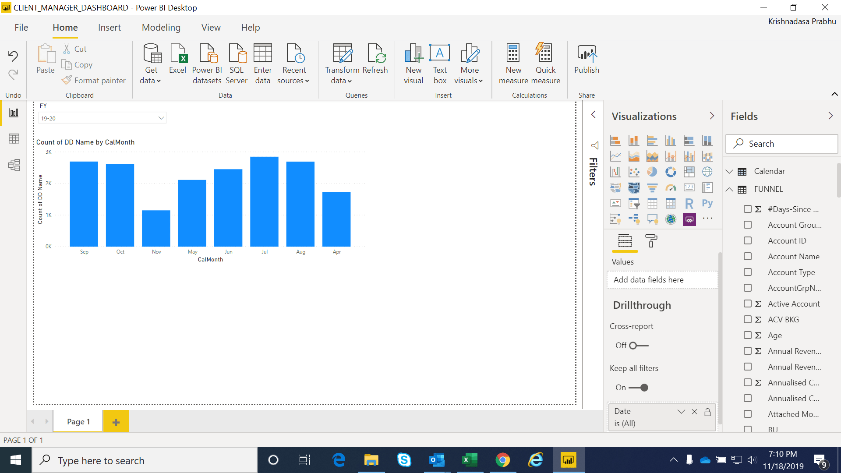841x473 pixels.
Task: Click the Publish button
Action: coord(587,59)
